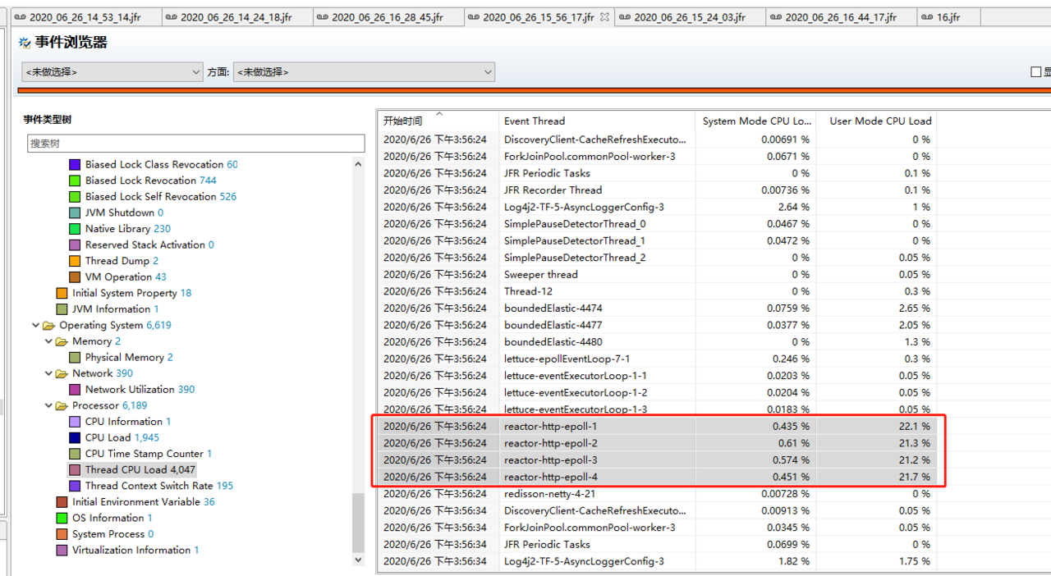Collapse the Memory tree node
The height and width of the screenshot is (576, 1051).
point(48,341)
